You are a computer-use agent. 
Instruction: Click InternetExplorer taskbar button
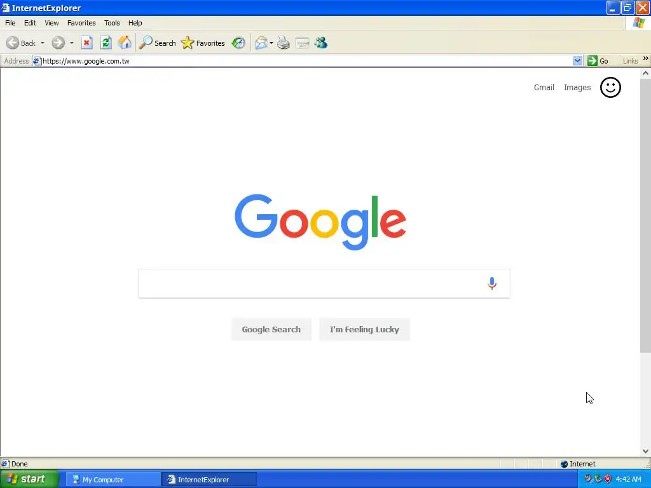click(209, 479)
